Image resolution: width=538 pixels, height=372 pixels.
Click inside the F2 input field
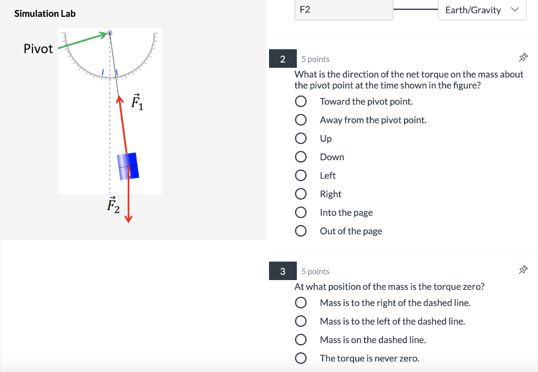[x=344, y=9]
